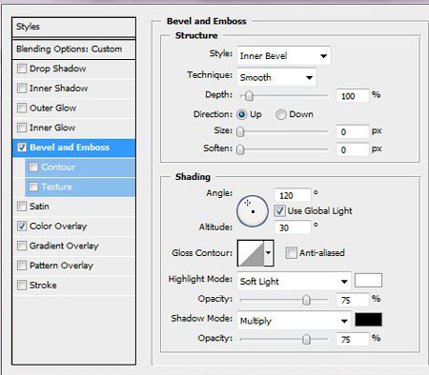This screenshot has width=429, height=375.
Task: Click the Gloss Contour preview thumbnail
Action: click(x=251, y=253)
